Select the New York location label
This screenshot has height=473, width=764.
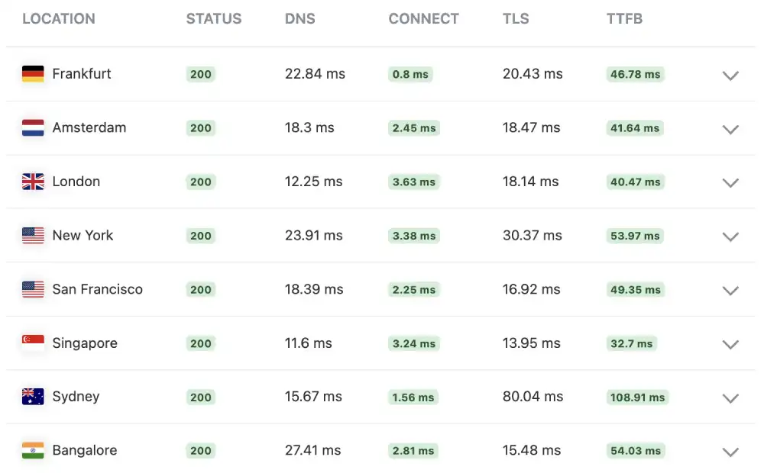coord(83,236)
